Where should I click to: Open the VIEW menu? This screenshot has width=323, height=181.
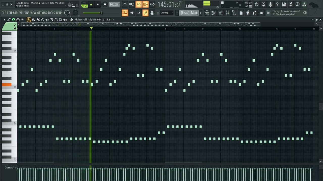click(33, 13)
